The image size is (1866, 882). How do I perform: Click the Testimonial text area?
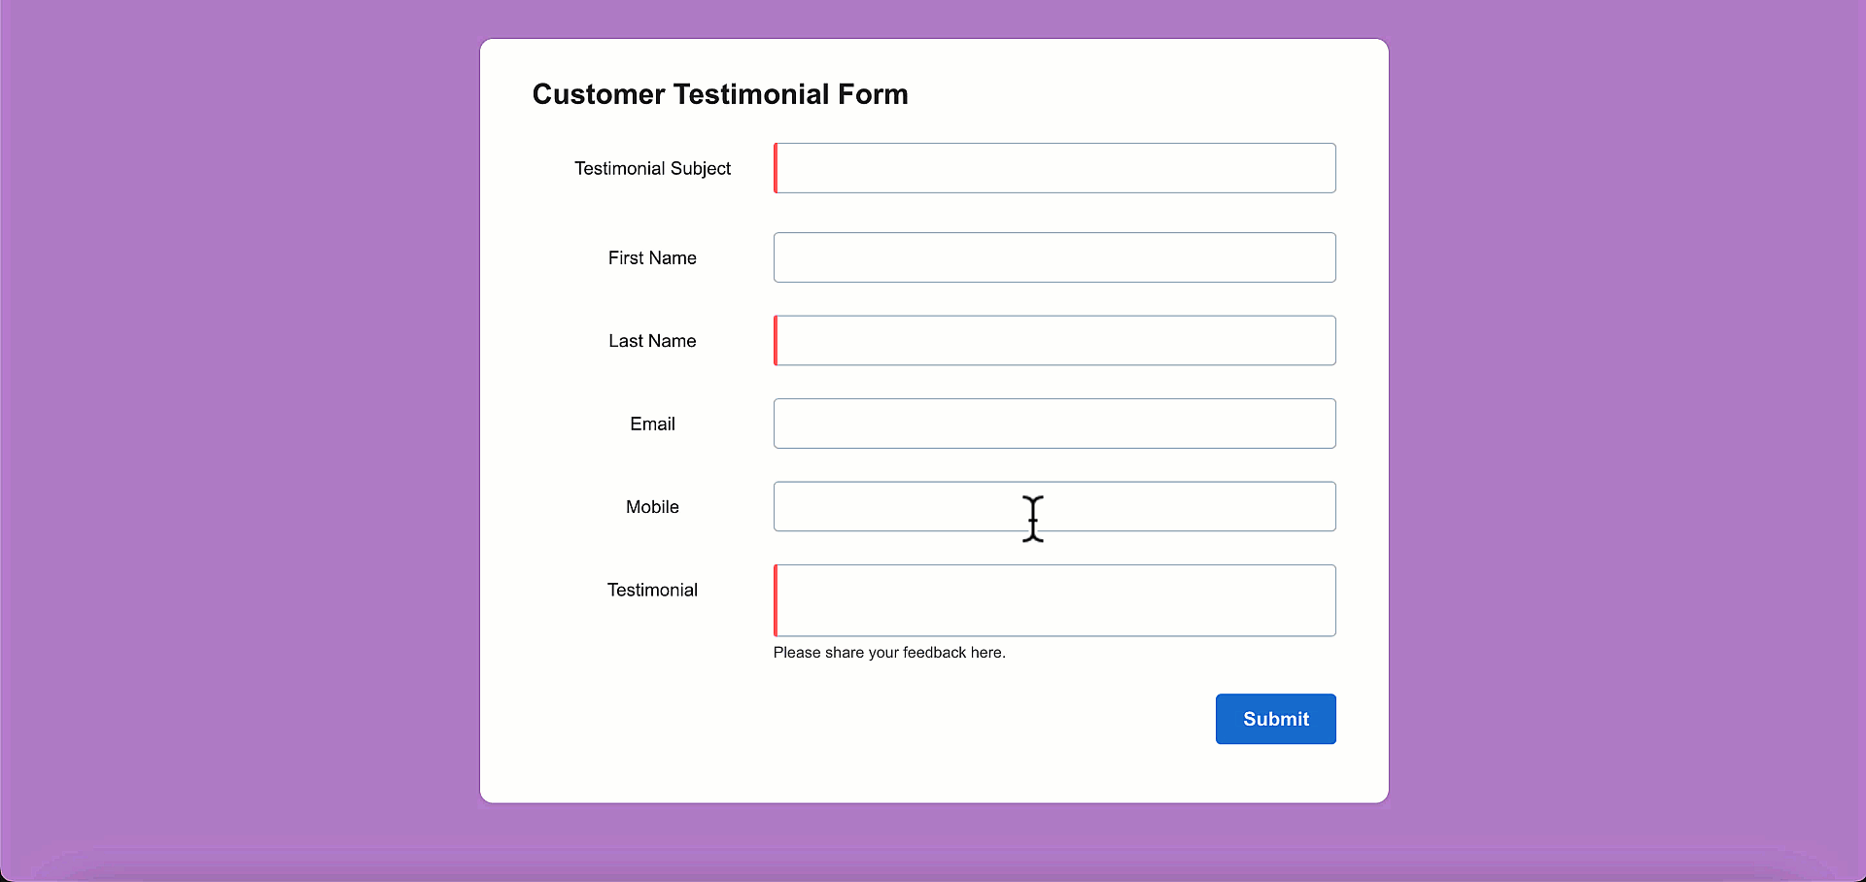pyautogui.click(x=1054, y=600)
